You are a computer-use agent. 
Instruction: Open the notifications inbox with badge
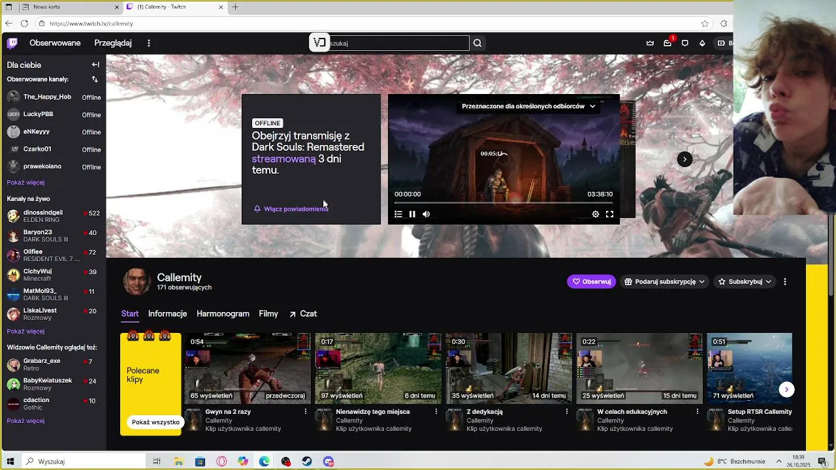click(667, 43)
